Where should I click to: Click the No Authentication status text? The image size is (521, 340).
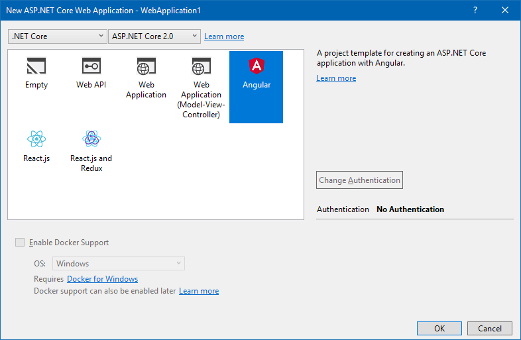pos(410,209)
